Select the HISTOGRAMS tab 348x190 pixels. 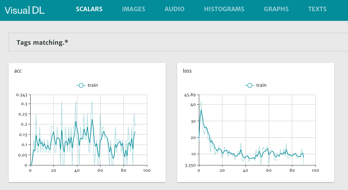pos(224,9)
